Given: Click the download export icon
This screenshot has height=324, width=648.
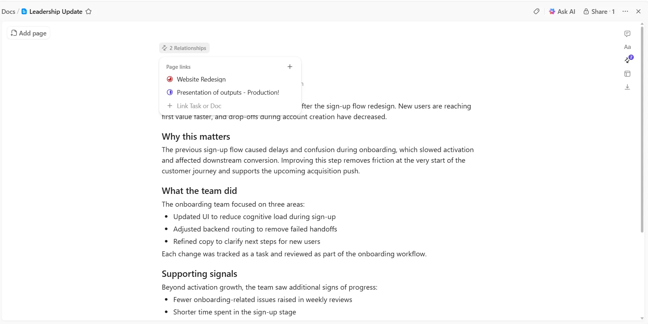Looking at the screenshot, I should coord(627,87).
